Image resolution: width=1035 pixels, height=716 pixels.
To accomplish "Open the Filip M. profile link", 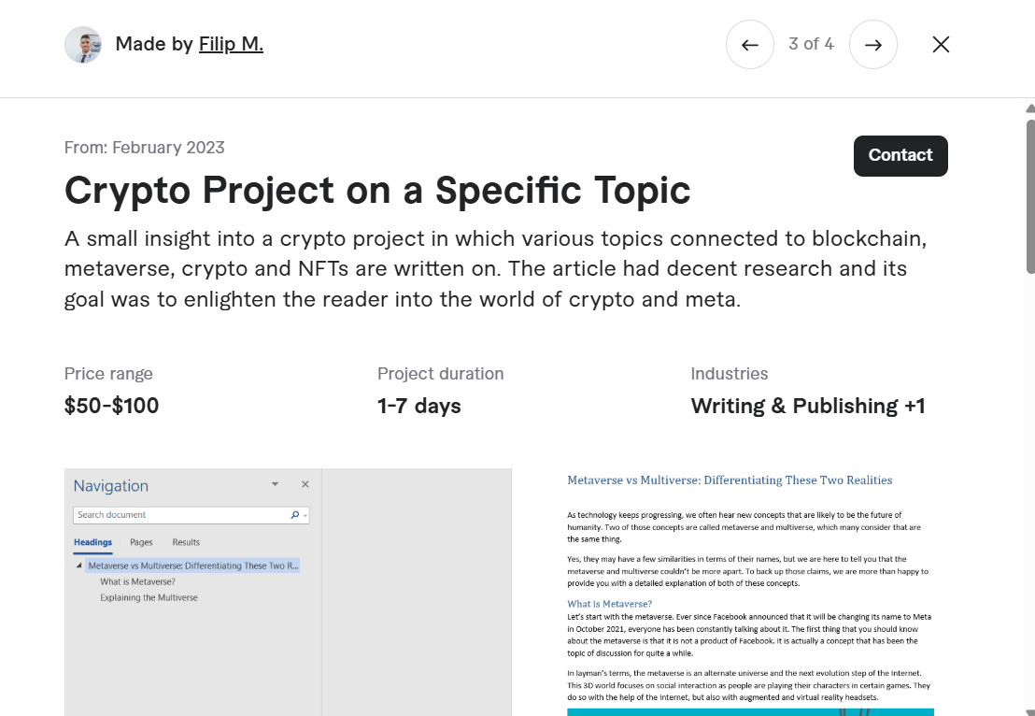I will point(231,44).
